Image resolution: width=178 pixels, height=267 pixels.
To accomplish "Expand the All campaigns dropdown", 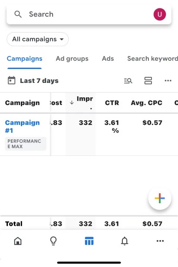I will pos(38,39).
